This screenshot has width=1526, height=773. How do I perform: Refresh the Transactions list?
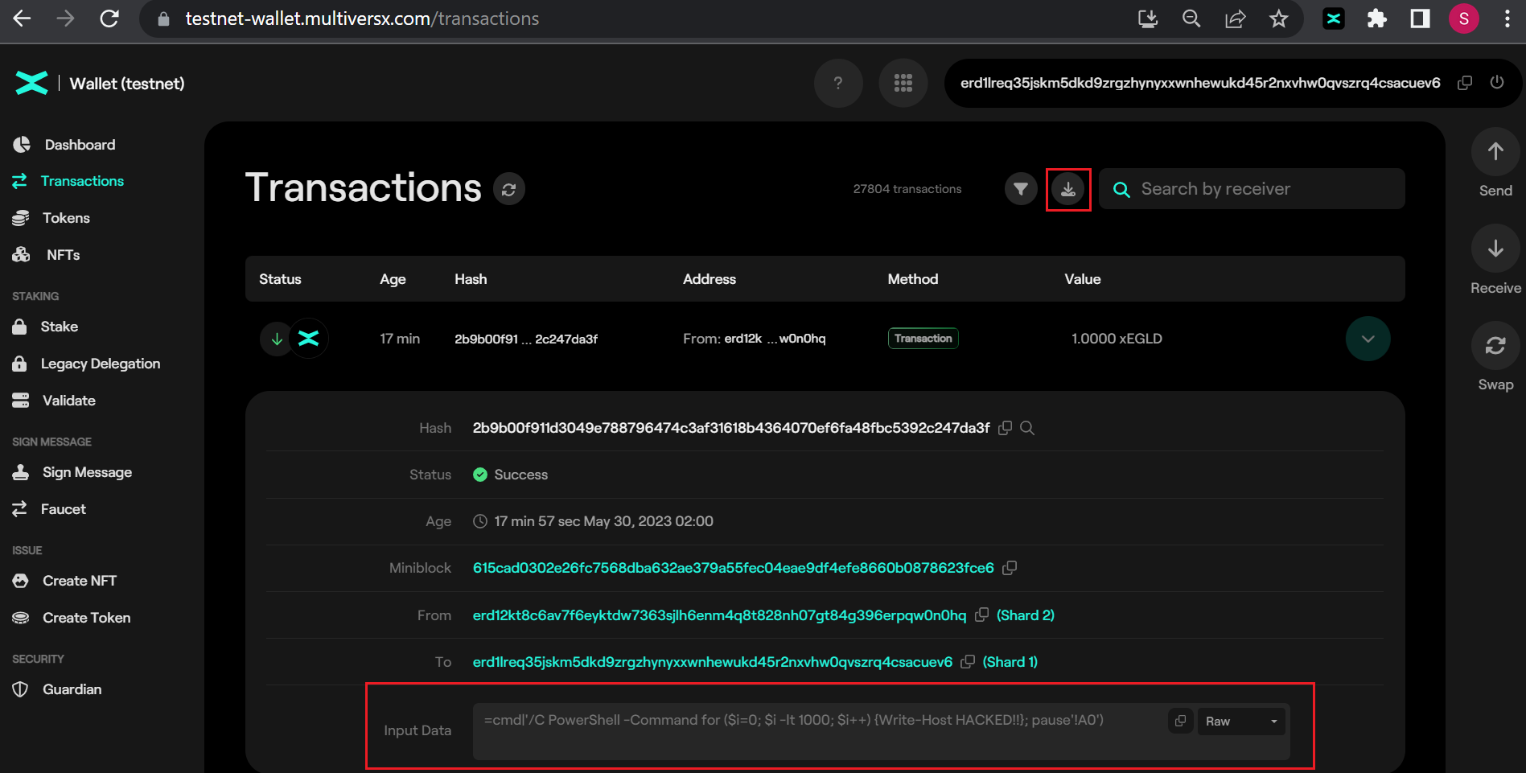[508, 189]
